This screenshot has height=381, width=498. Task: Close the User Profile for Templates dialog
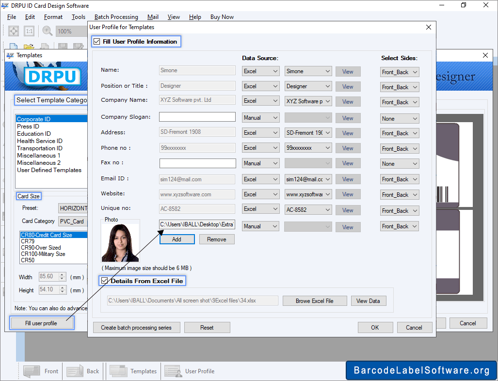429,27
